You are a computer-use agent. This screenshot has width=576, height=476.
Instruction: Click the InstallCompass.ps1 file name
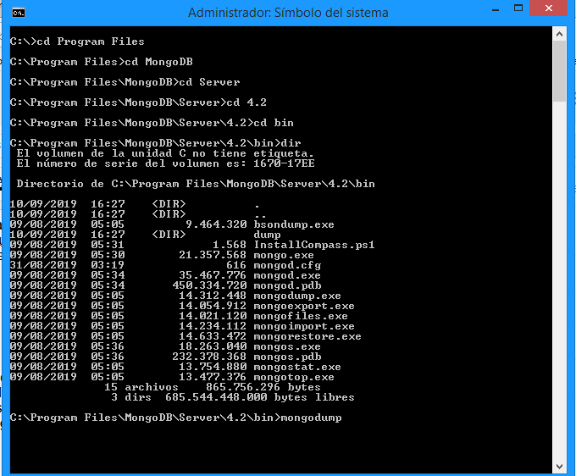314,245
